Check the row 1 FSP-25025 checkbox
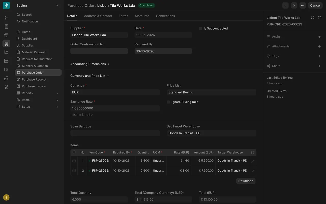This screenshot has width=326, height=204. [74, 161]
